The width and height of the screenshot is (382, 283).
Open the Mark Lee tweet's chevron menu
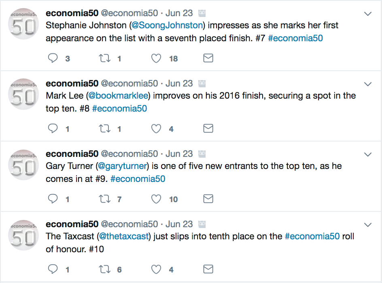point(368,84)
